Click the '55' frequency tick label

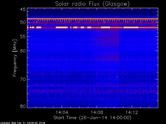coord(23,37)
